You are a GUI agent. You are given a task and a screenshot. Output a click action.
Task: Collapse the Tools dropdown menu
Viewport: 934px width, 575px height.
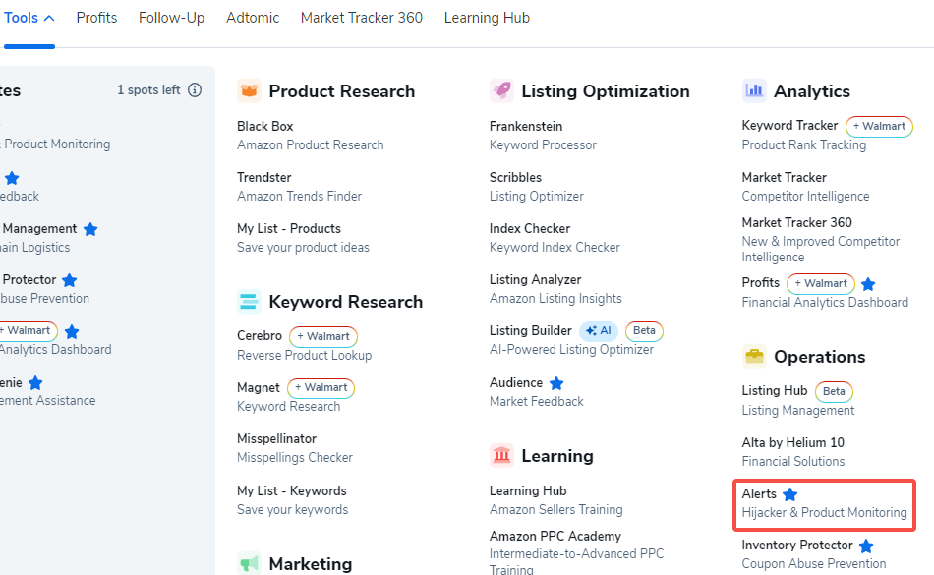coord(29,18)
